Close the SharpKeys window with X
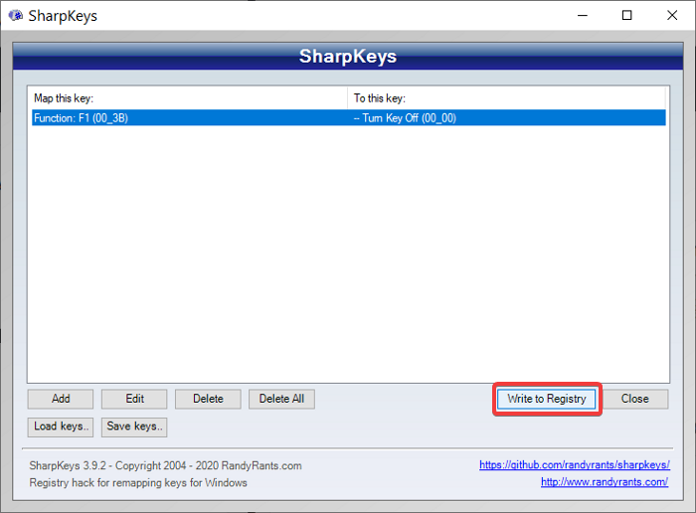696x513 pixels. 672,16
